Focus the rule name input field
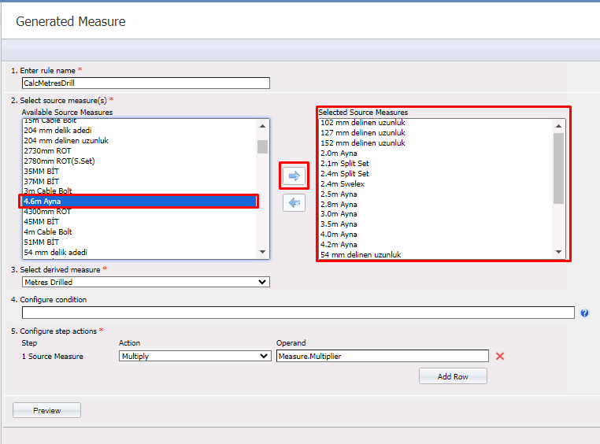Image resolution: width=600 pixels, height=444 pixels. point(146,83)
